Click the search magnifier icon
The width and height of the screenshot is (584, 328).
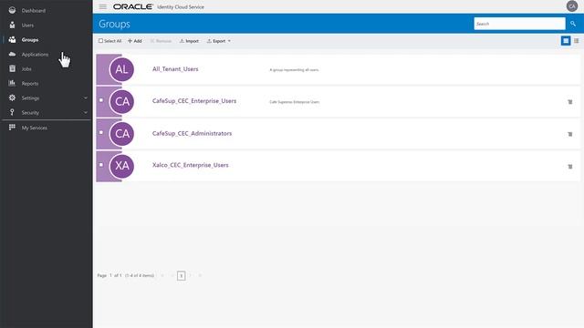pos(573,24)
